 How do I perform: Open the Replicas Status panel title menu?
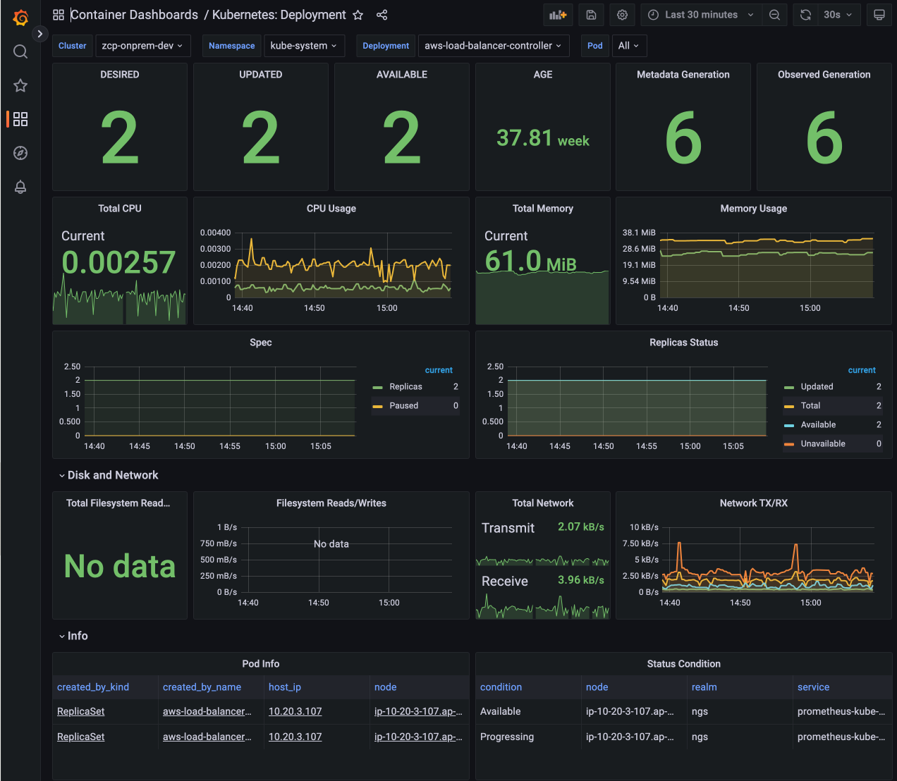tap(684, 343)
